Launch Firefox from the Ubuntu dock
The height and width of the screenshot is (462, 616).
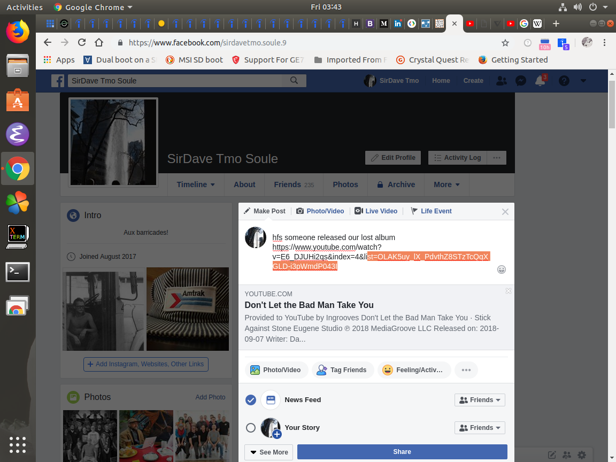(18, 32)
